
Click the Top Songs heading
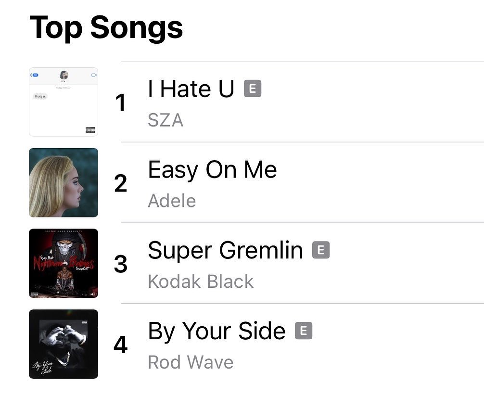point(106,27)
